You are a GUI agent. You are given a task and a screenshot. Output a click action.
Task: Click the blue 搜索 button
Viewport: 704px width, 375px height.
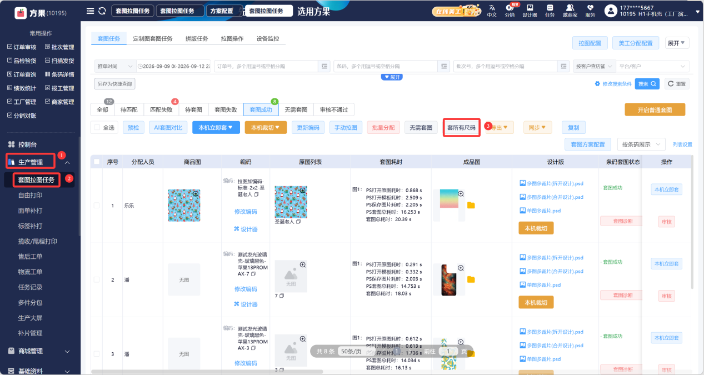pos(647,84)
